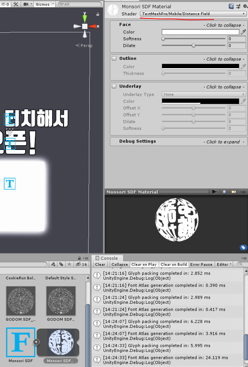This screenshot has height=367, width=248.
Task: Collapse the Face section
Action: click(x=179, y=25)
